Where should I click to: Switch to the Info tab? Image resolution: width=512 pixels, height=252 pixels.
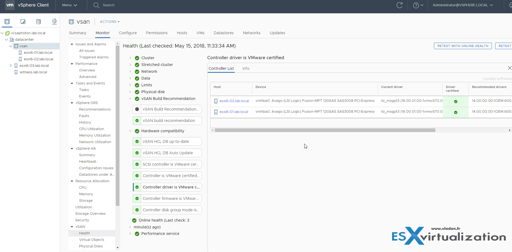point(246,68)
